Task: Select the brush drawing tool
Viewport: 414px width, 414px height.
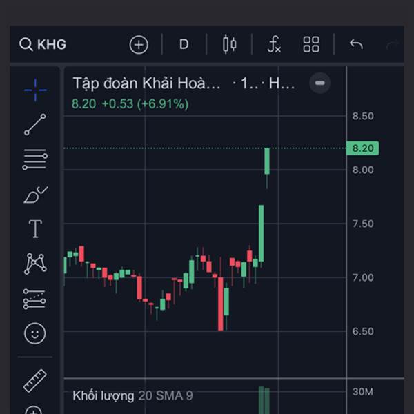Action: click(x=35, y=195)
